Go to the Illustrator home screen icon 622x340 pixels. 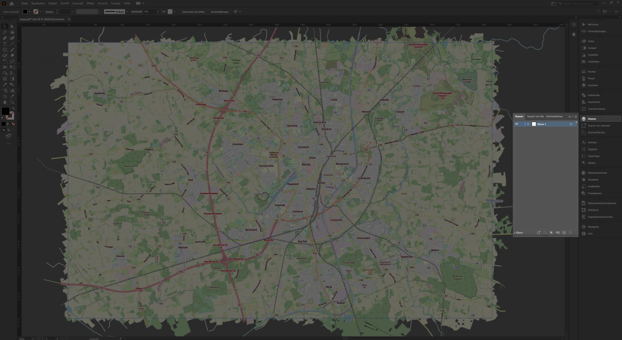pos(11,3)
